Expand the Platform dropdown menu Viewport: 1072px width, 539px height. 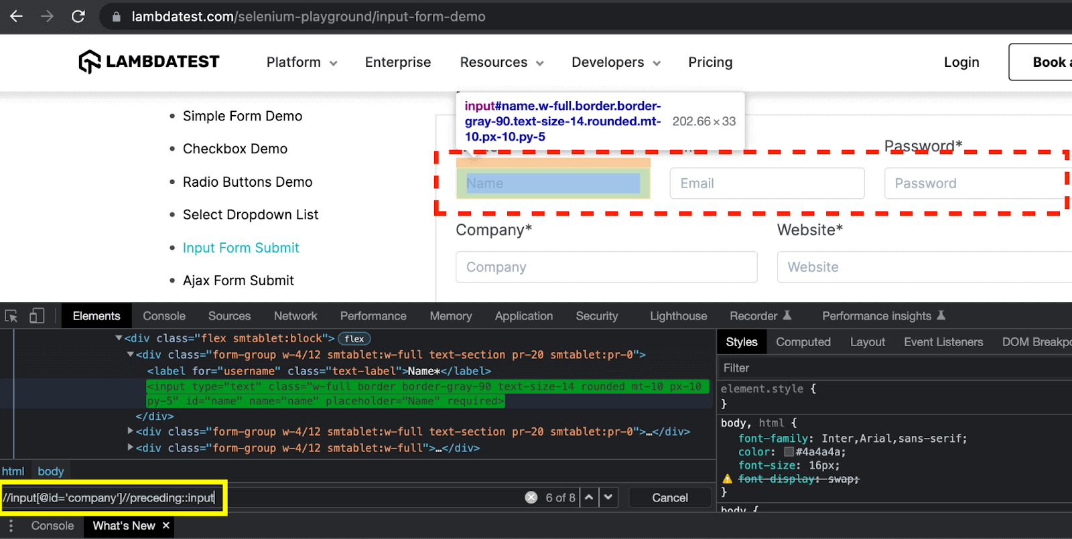[x=301, y=62]
